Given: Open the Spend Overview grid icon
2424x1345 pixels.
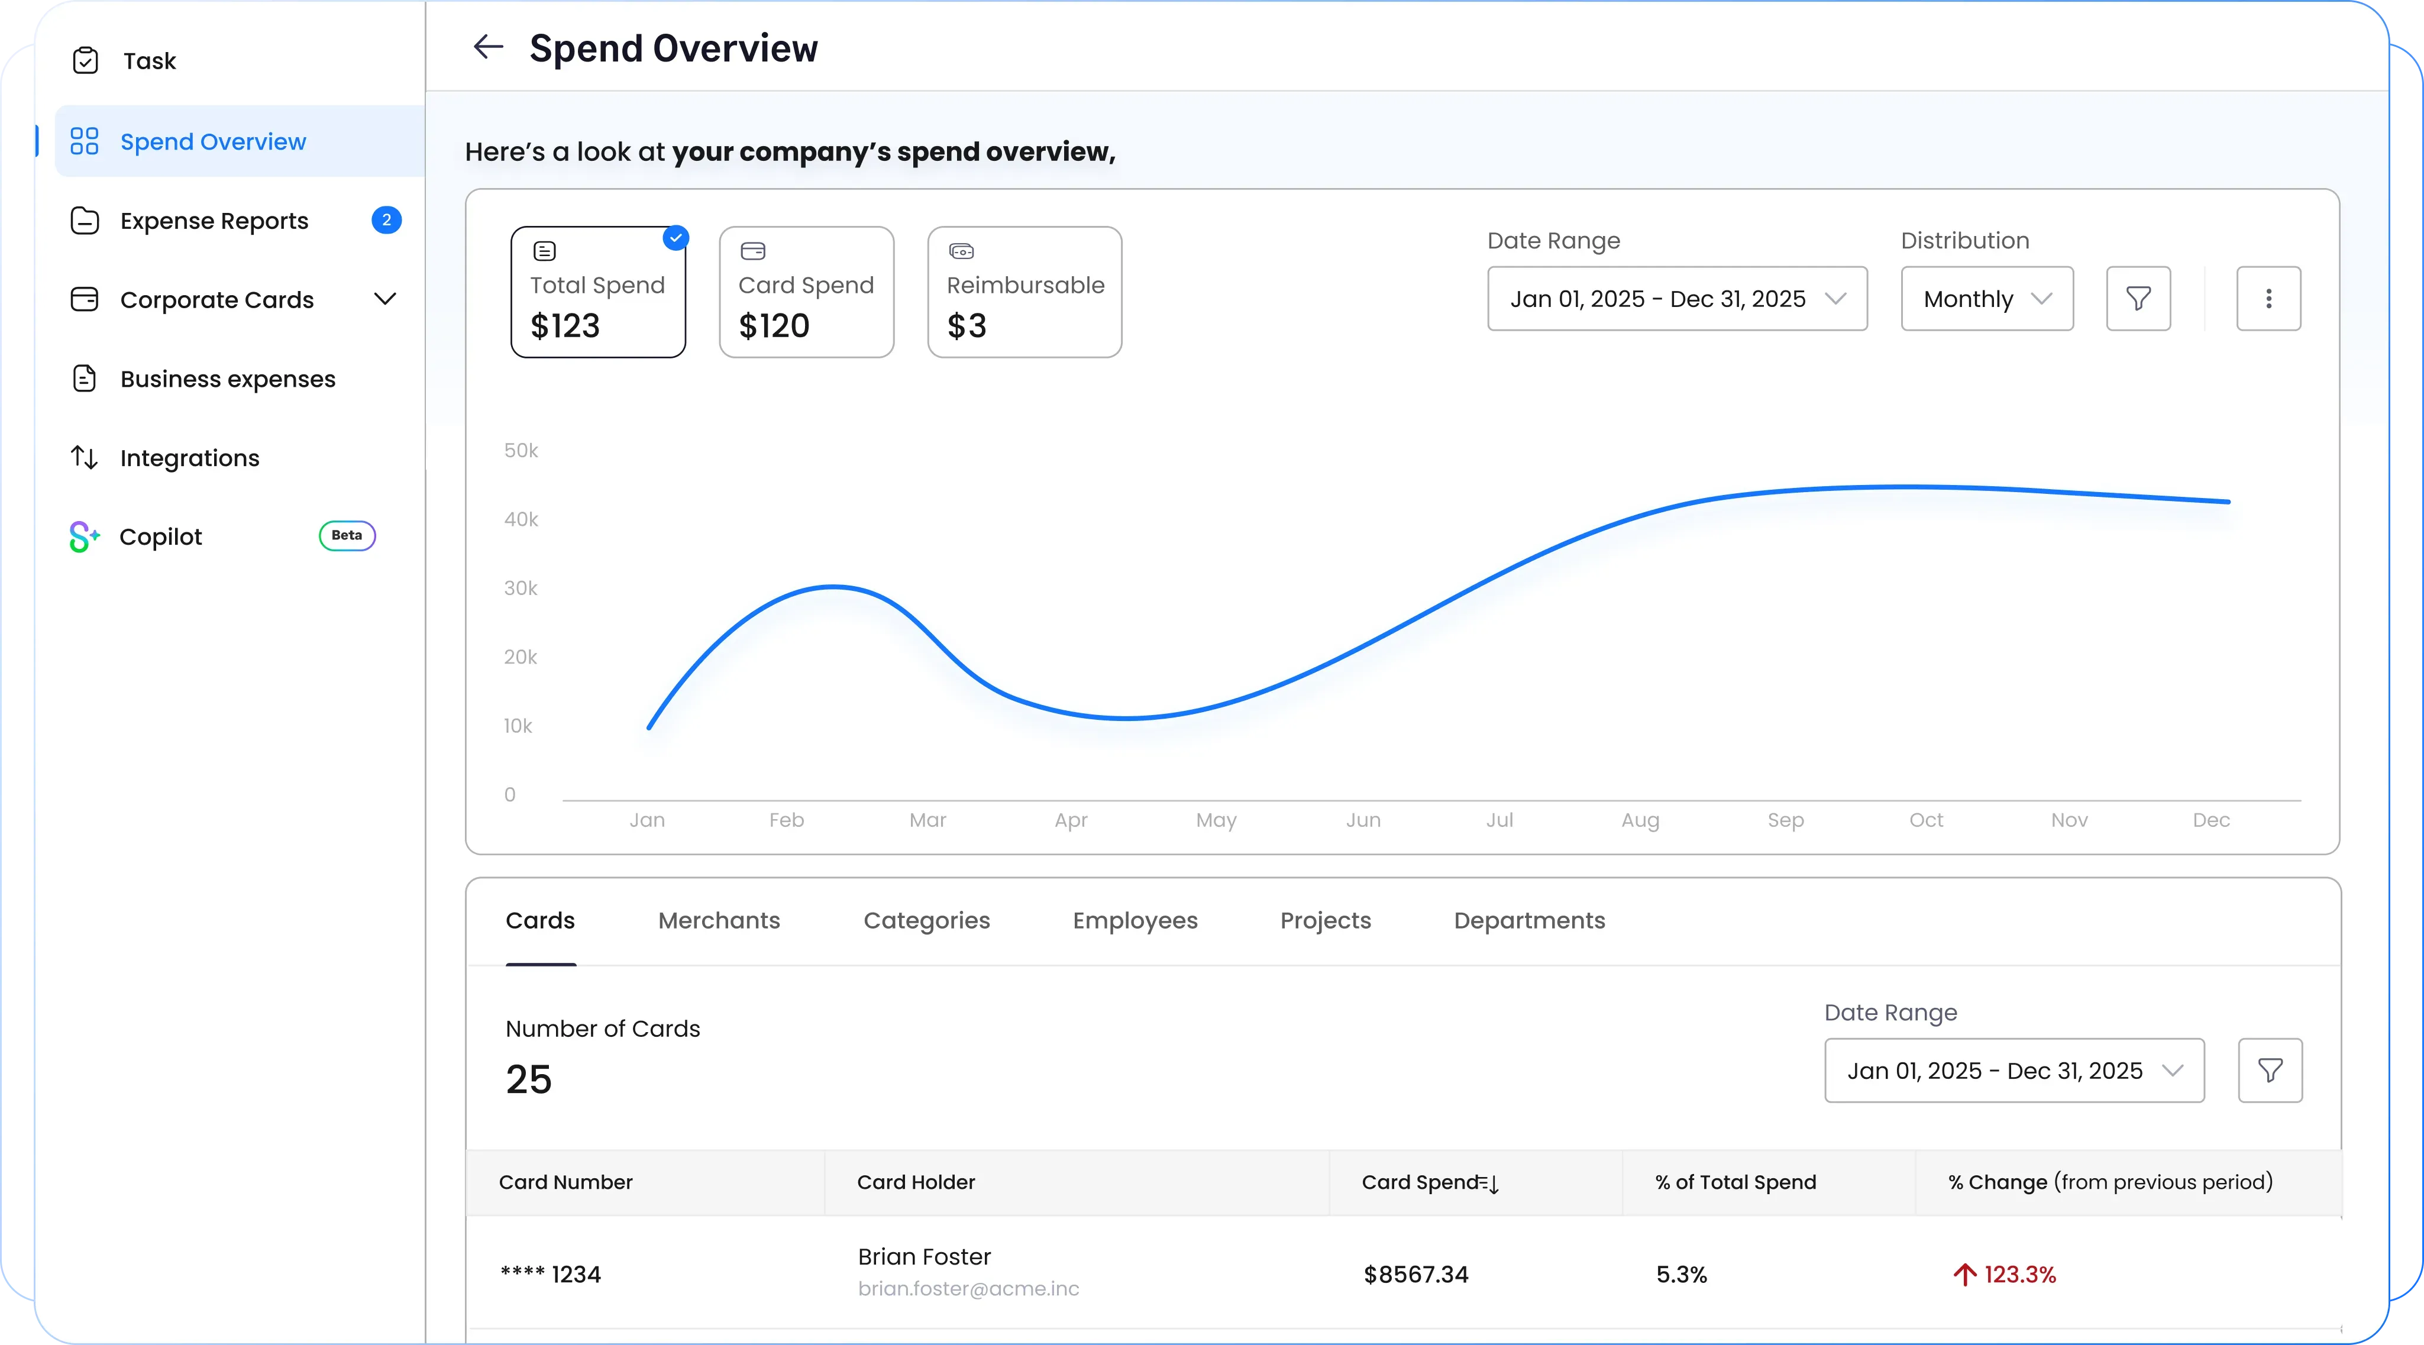Looking at the screenshot, I should click(x=84, y=141).
